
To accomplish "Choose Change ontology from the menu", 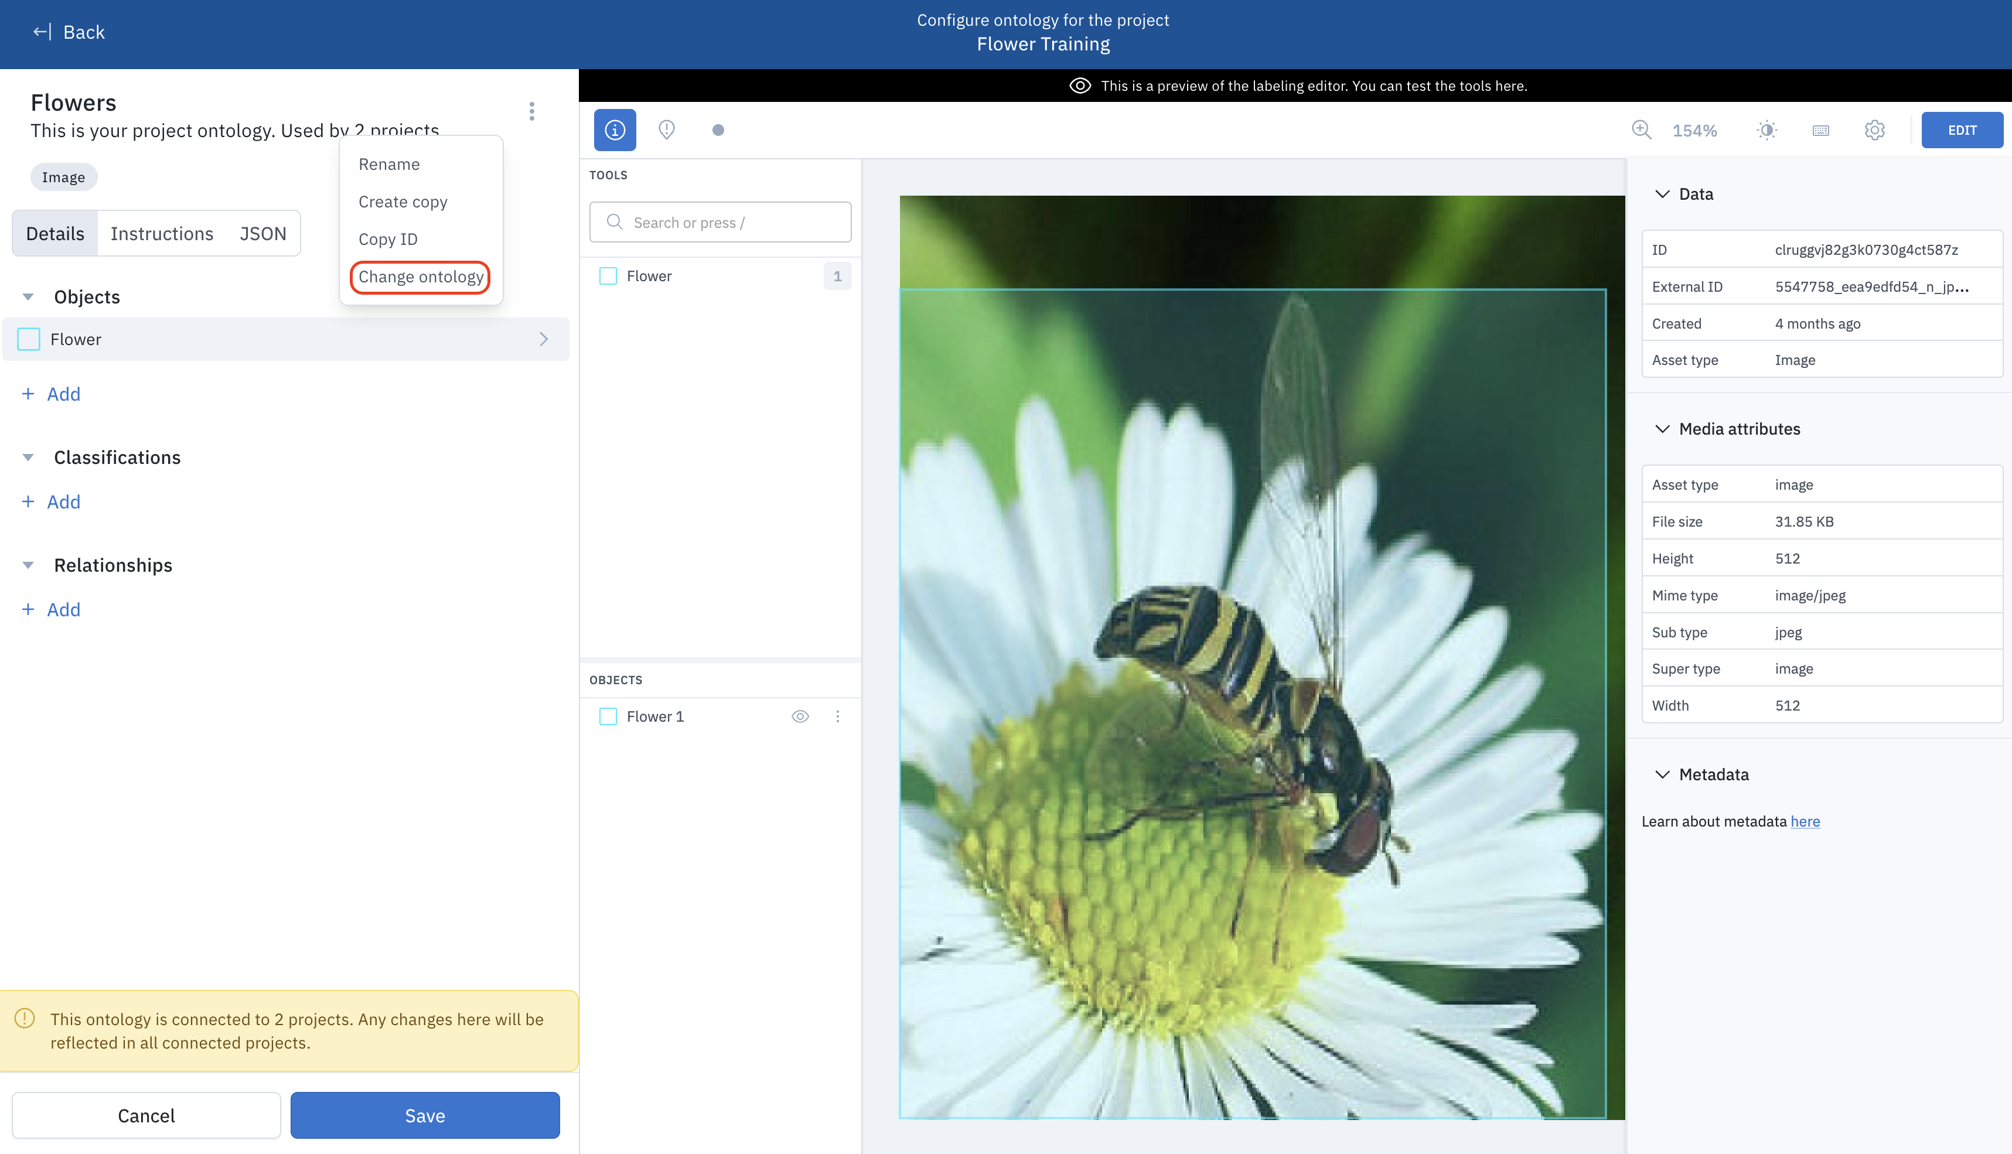I will click(x=420, y=276).
